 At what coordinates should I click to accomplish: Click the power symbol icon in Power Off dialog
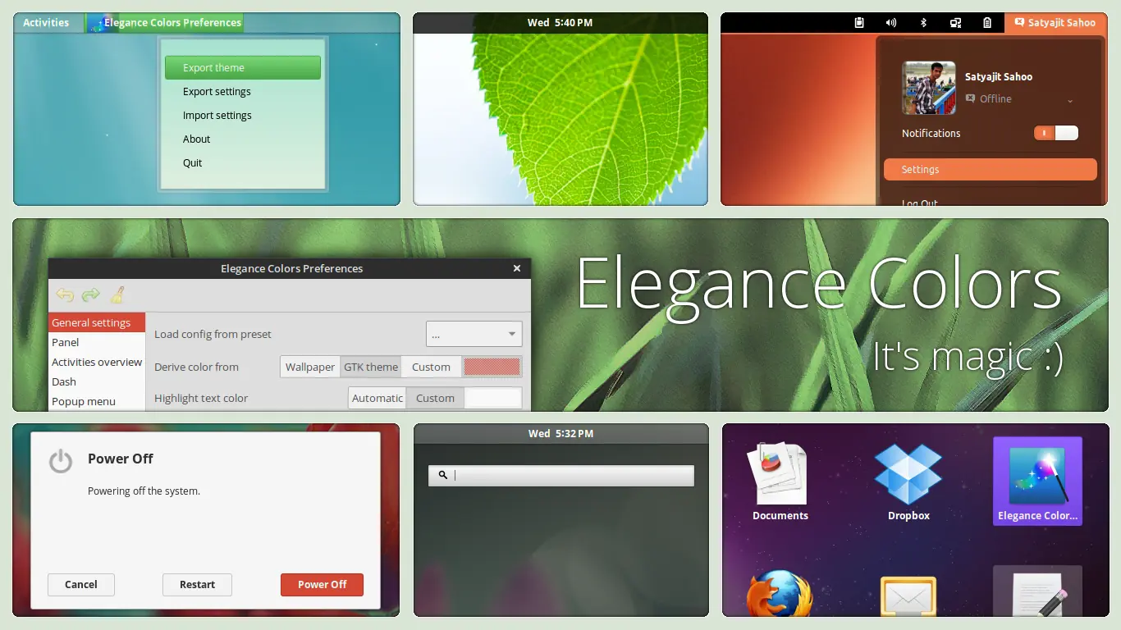click(61, 460)
